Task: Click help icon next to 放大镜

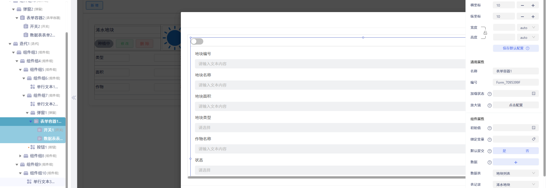Action: point(489,105)
